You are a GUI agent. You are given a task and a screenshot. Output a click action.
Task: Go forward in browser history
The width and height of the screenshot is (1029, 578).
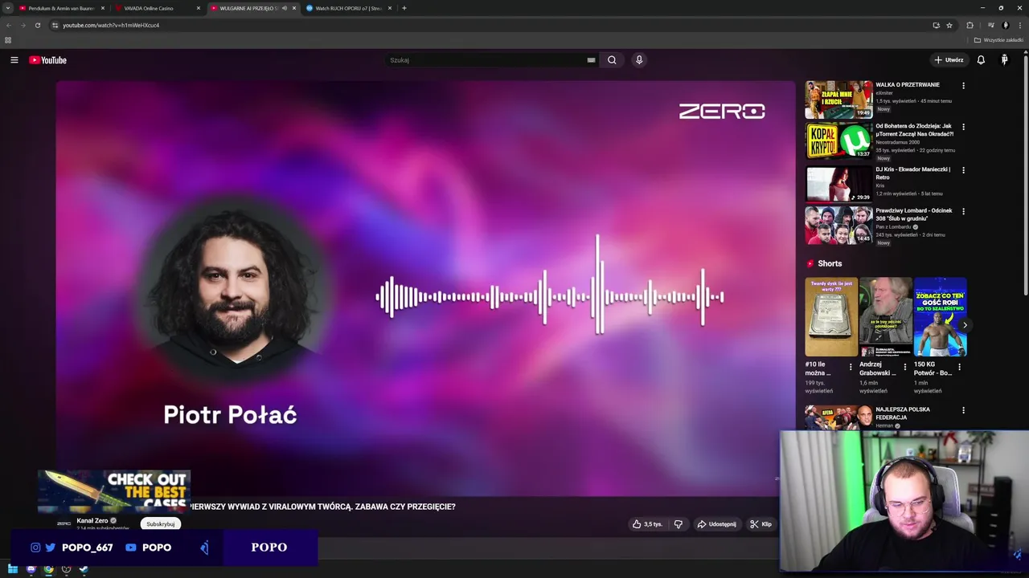(23, 25)
